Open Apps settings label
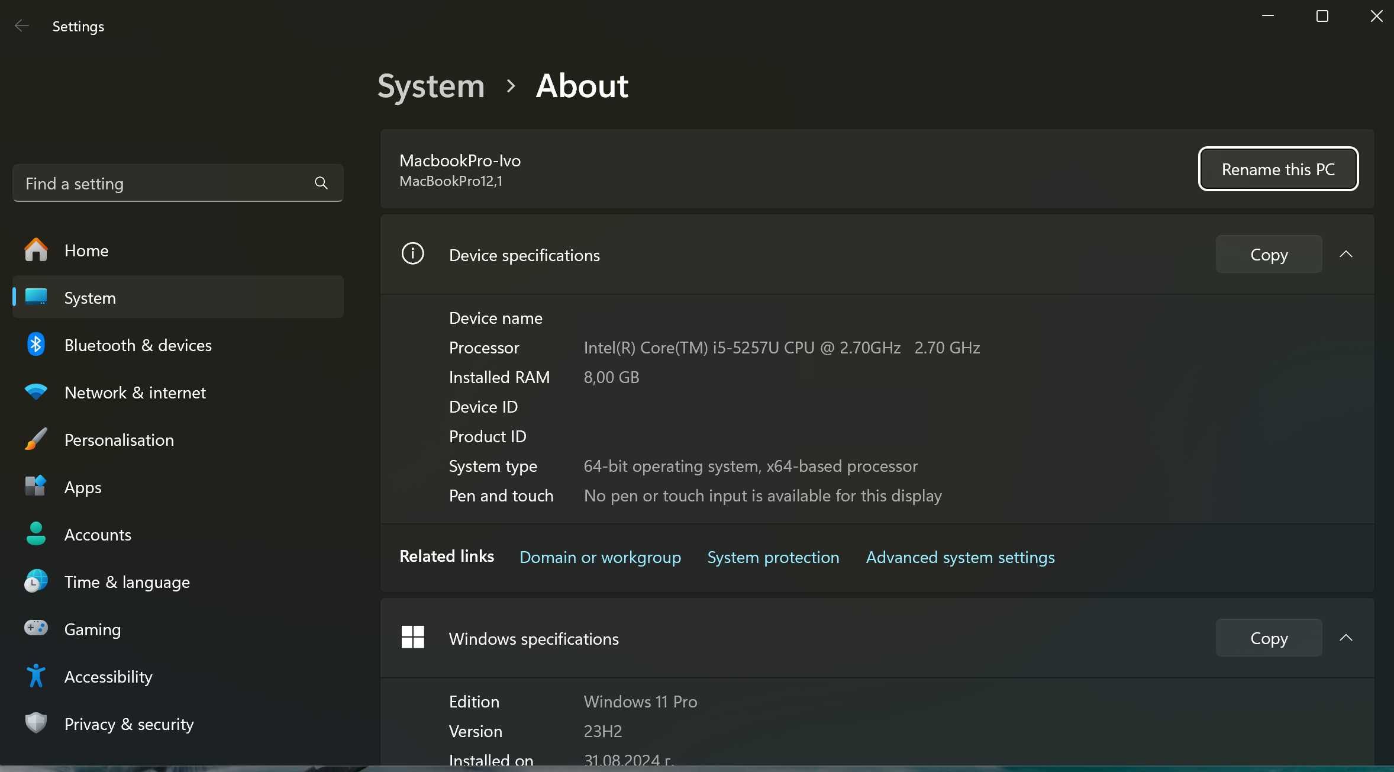 (83, 487)
